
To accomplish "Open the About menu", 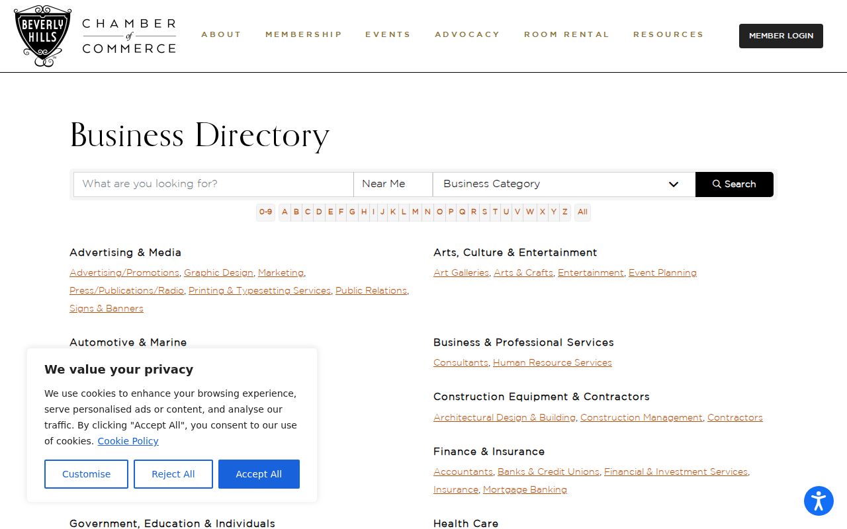I will 221,34.
